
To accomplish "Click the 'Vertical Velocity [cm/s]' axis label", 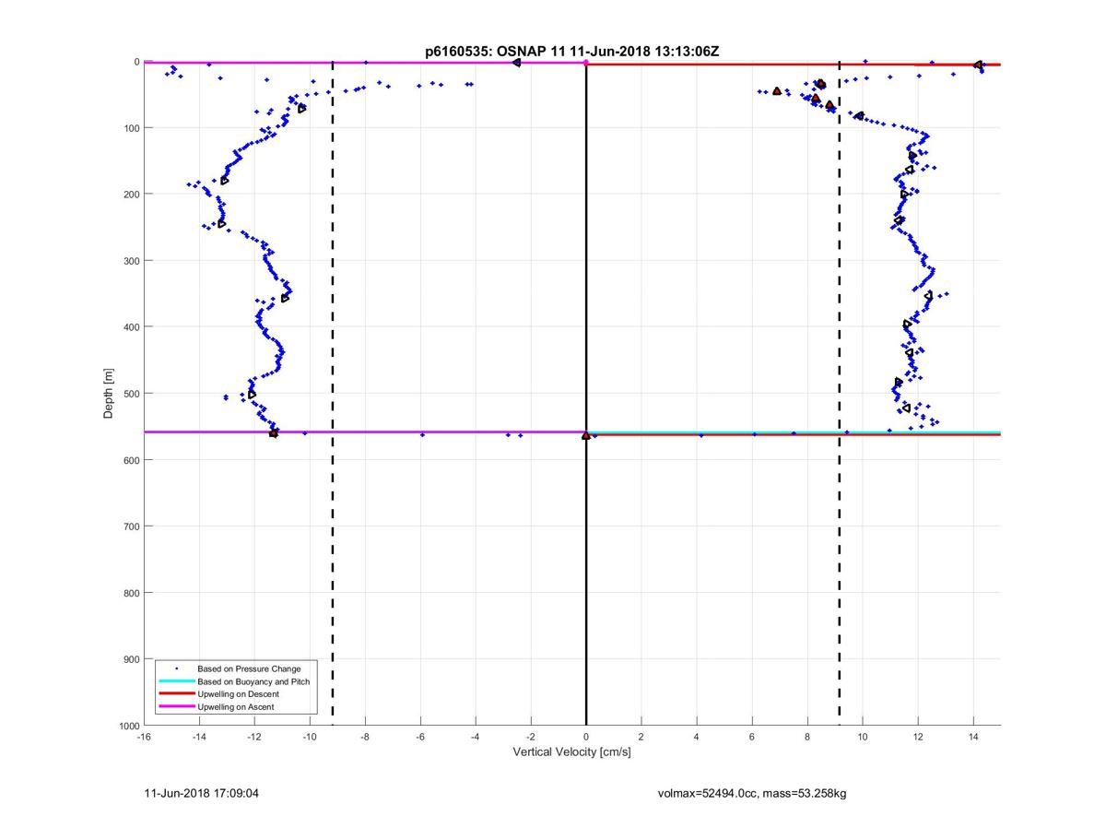I will [571, 752].
